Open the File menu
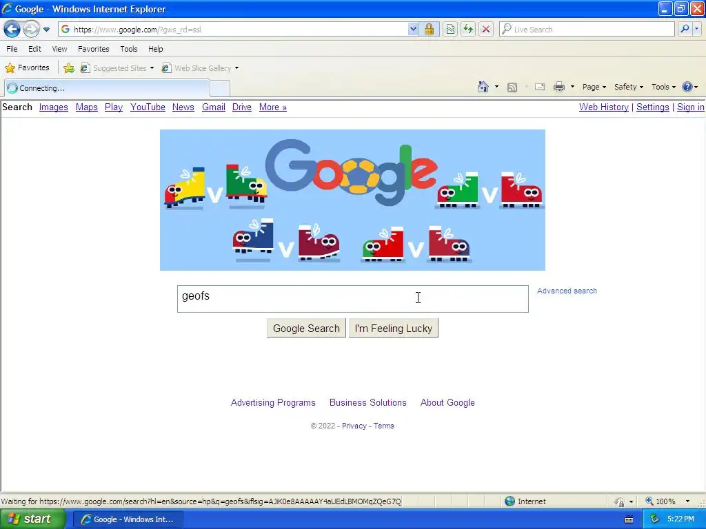 12,49
